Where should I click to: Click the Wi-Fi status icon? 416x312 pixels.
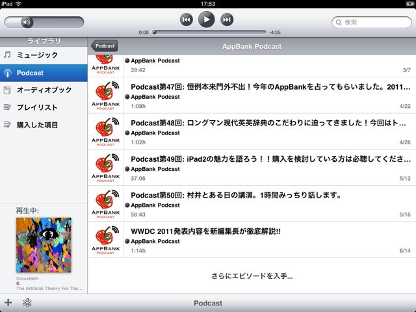[x=18, y=4]
